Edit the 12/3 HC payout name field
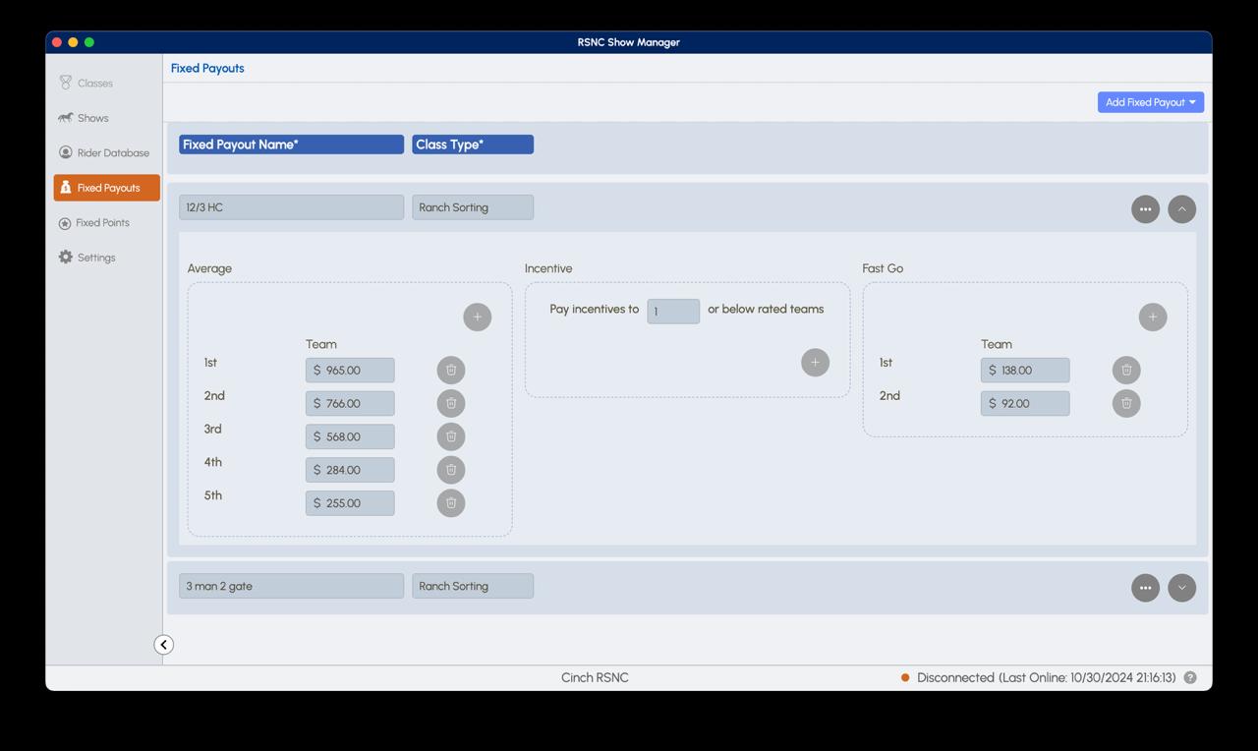1258x751 pixels. [291, 207]
